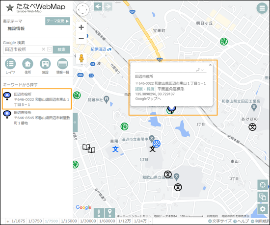The image size is (270, 225).
Task: Expand the location pin tool panel
Action: click(109, 213)
